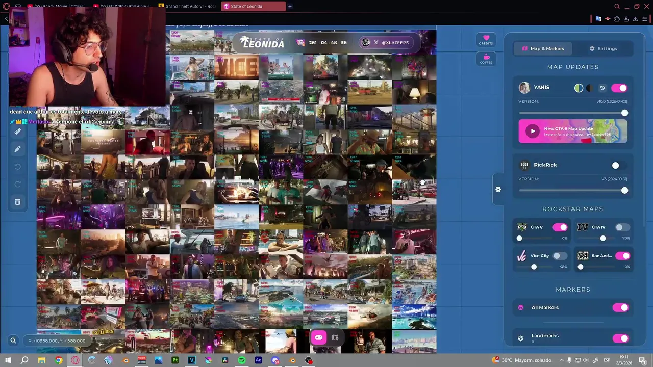Click the All Markers layers icon

coord(521,307)
